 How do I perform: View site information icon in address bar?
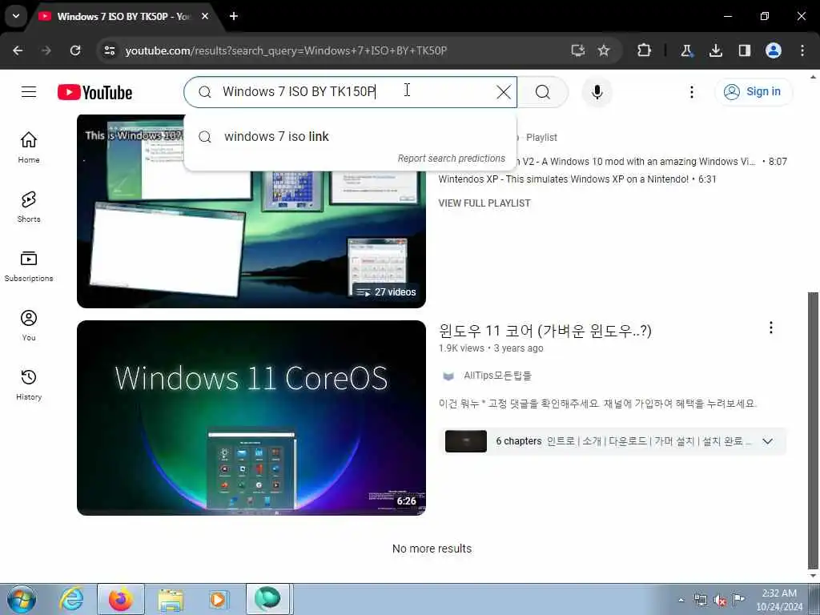(109, 50)
